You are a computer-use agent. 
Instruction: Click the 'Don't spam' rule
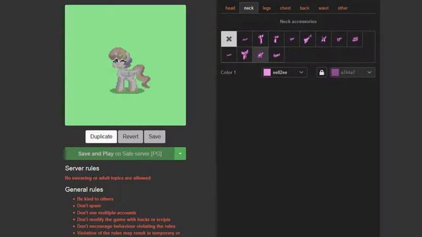89,205
